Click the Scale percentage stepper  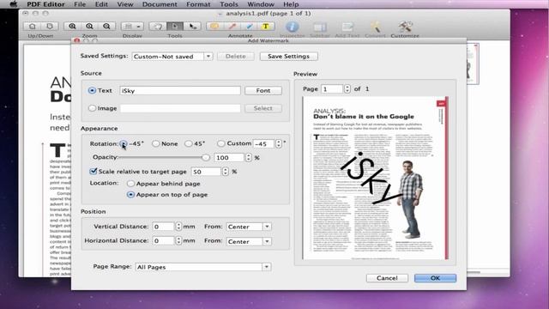coord(225,172)
